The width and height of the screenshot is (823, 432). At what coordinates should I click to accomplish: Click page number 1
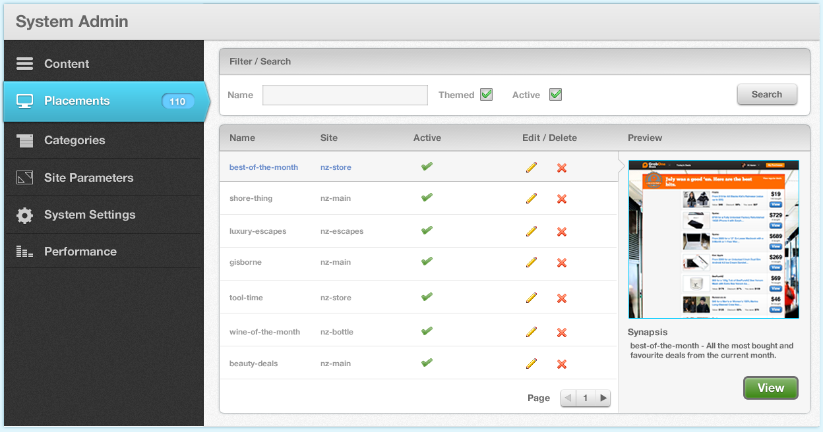click(585, 398)
